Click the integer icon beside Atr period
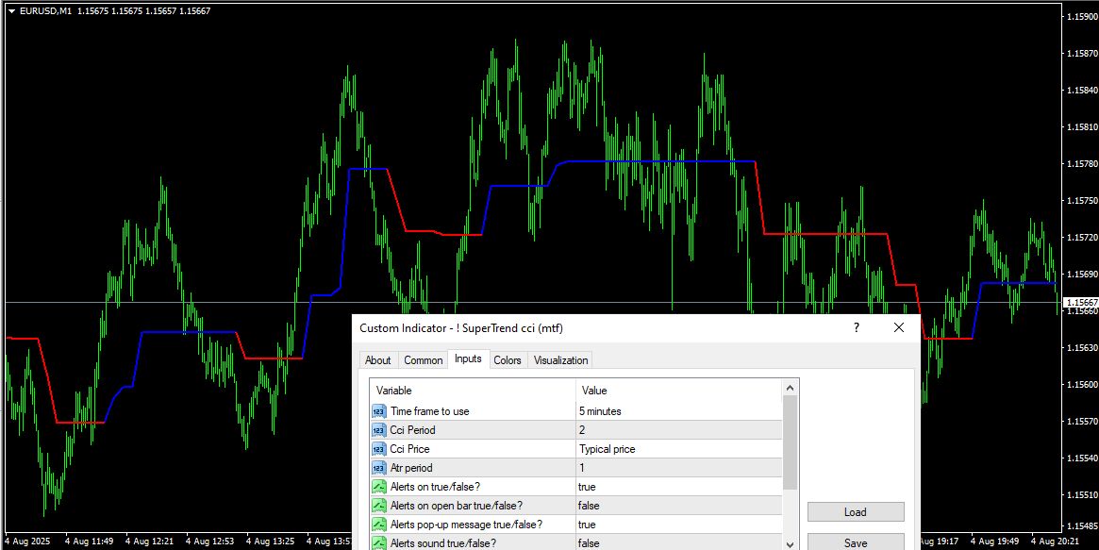 pos(379,468)
